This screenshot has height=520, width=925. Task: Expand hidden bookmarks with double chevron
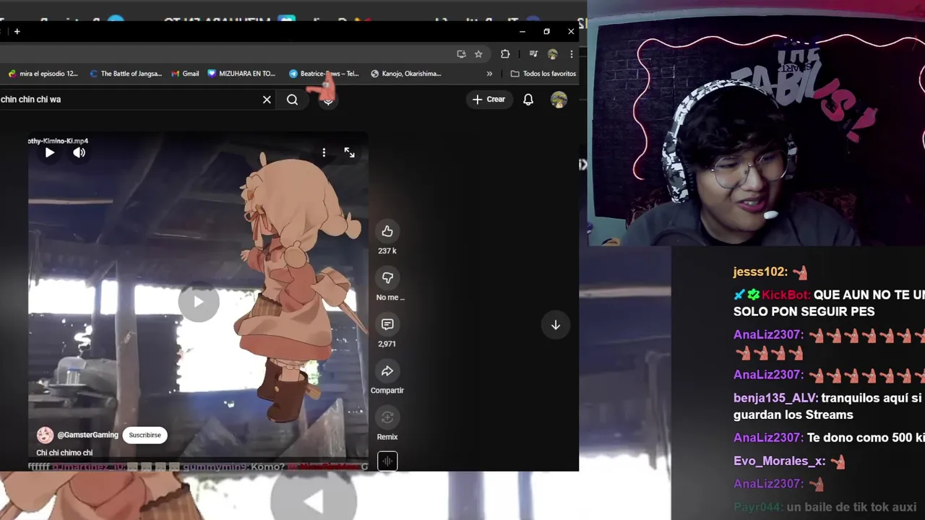coord(489,74)
